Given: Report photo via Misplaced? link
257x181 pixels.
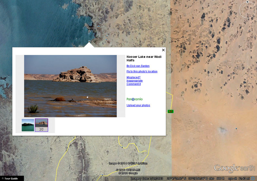Looking at the screenshot, I should (x=133, y=77).
